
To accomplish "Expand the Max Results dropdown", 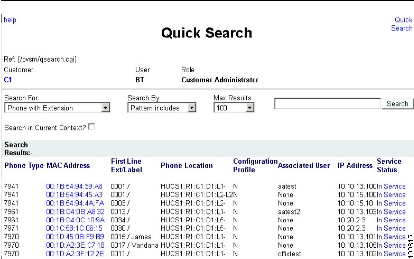I will coord(234,108).
